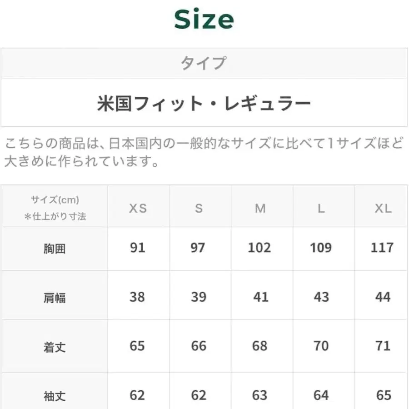Click the shoulder width value 38 for XS
The height and width of the screenshot is (409, 409).
click(137, 297)
